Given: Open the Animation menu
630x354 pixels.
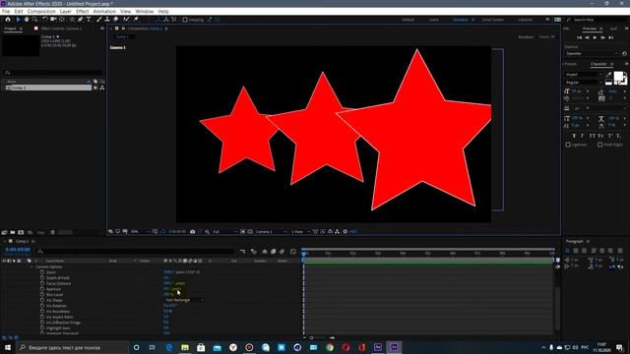Looking at the screenshot, I should pos(104,11).
